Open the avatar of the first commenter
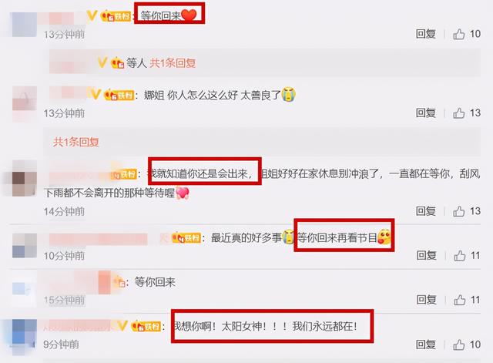Viewport: 493px width, 363px height. pos(24,25)
